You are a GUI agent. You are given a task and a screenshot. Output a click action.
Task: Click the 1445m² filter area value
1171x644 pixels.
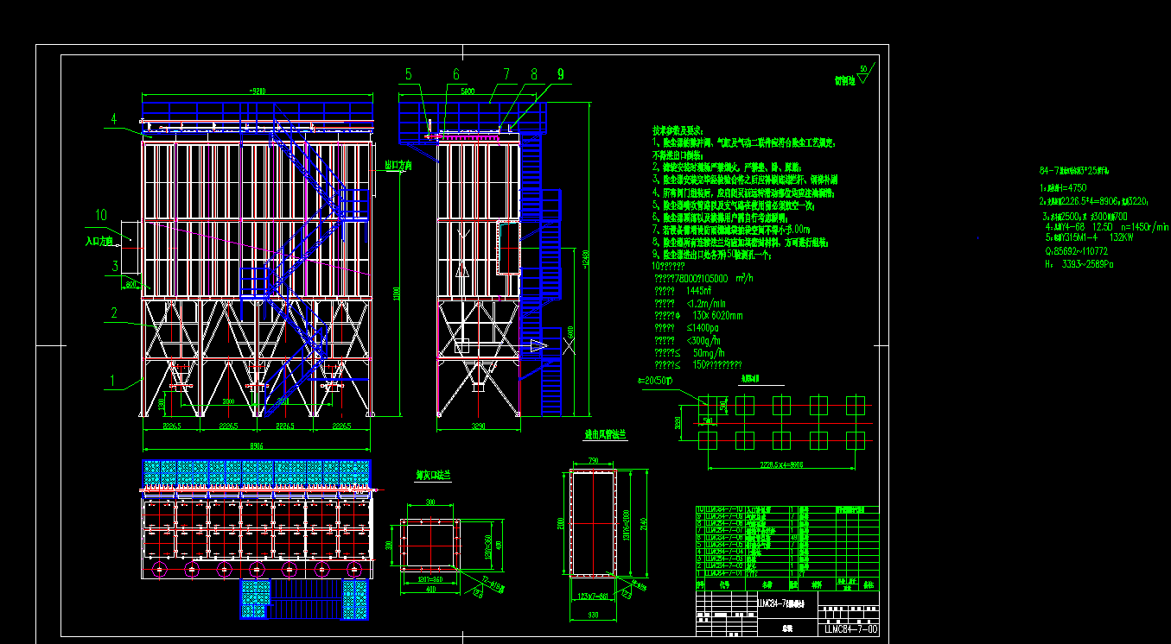click(x=698, y=291)
